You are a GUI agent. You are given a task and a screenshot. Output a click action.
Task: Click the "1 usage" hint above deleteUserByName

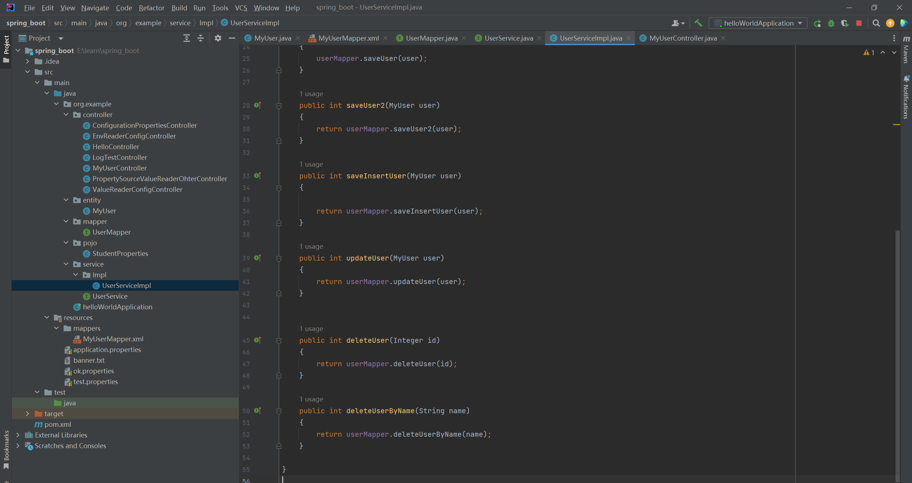(311, 399)
